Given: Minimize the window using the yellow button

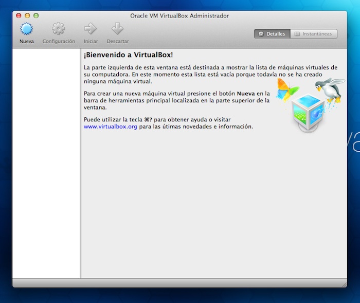Looking at the screenshot, I should click(x=28, y=15).
